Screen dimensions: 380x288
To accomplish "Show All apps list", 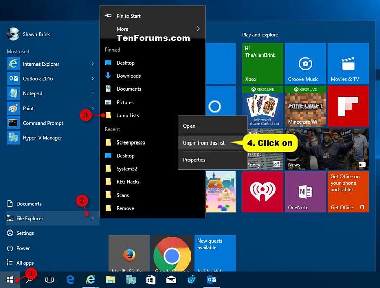I will [52, 263].
